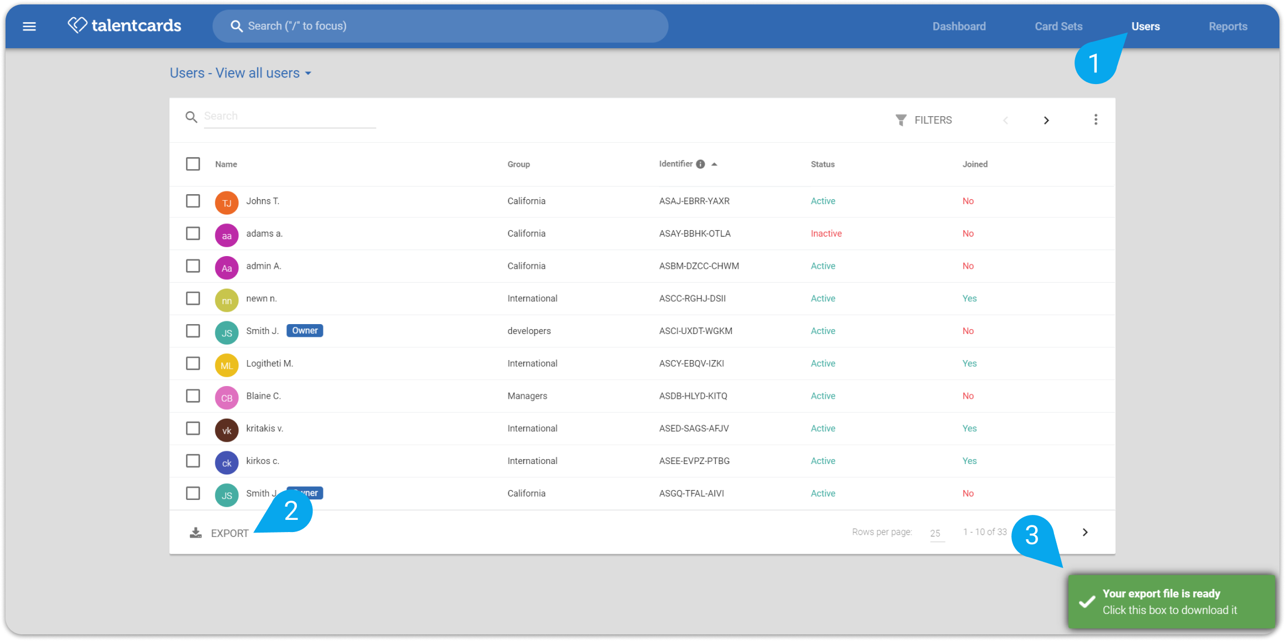The height and width of the screenshot is (641, 1285).
Task: Select the checkbox for adams a.
Action: tap(193, 233)
